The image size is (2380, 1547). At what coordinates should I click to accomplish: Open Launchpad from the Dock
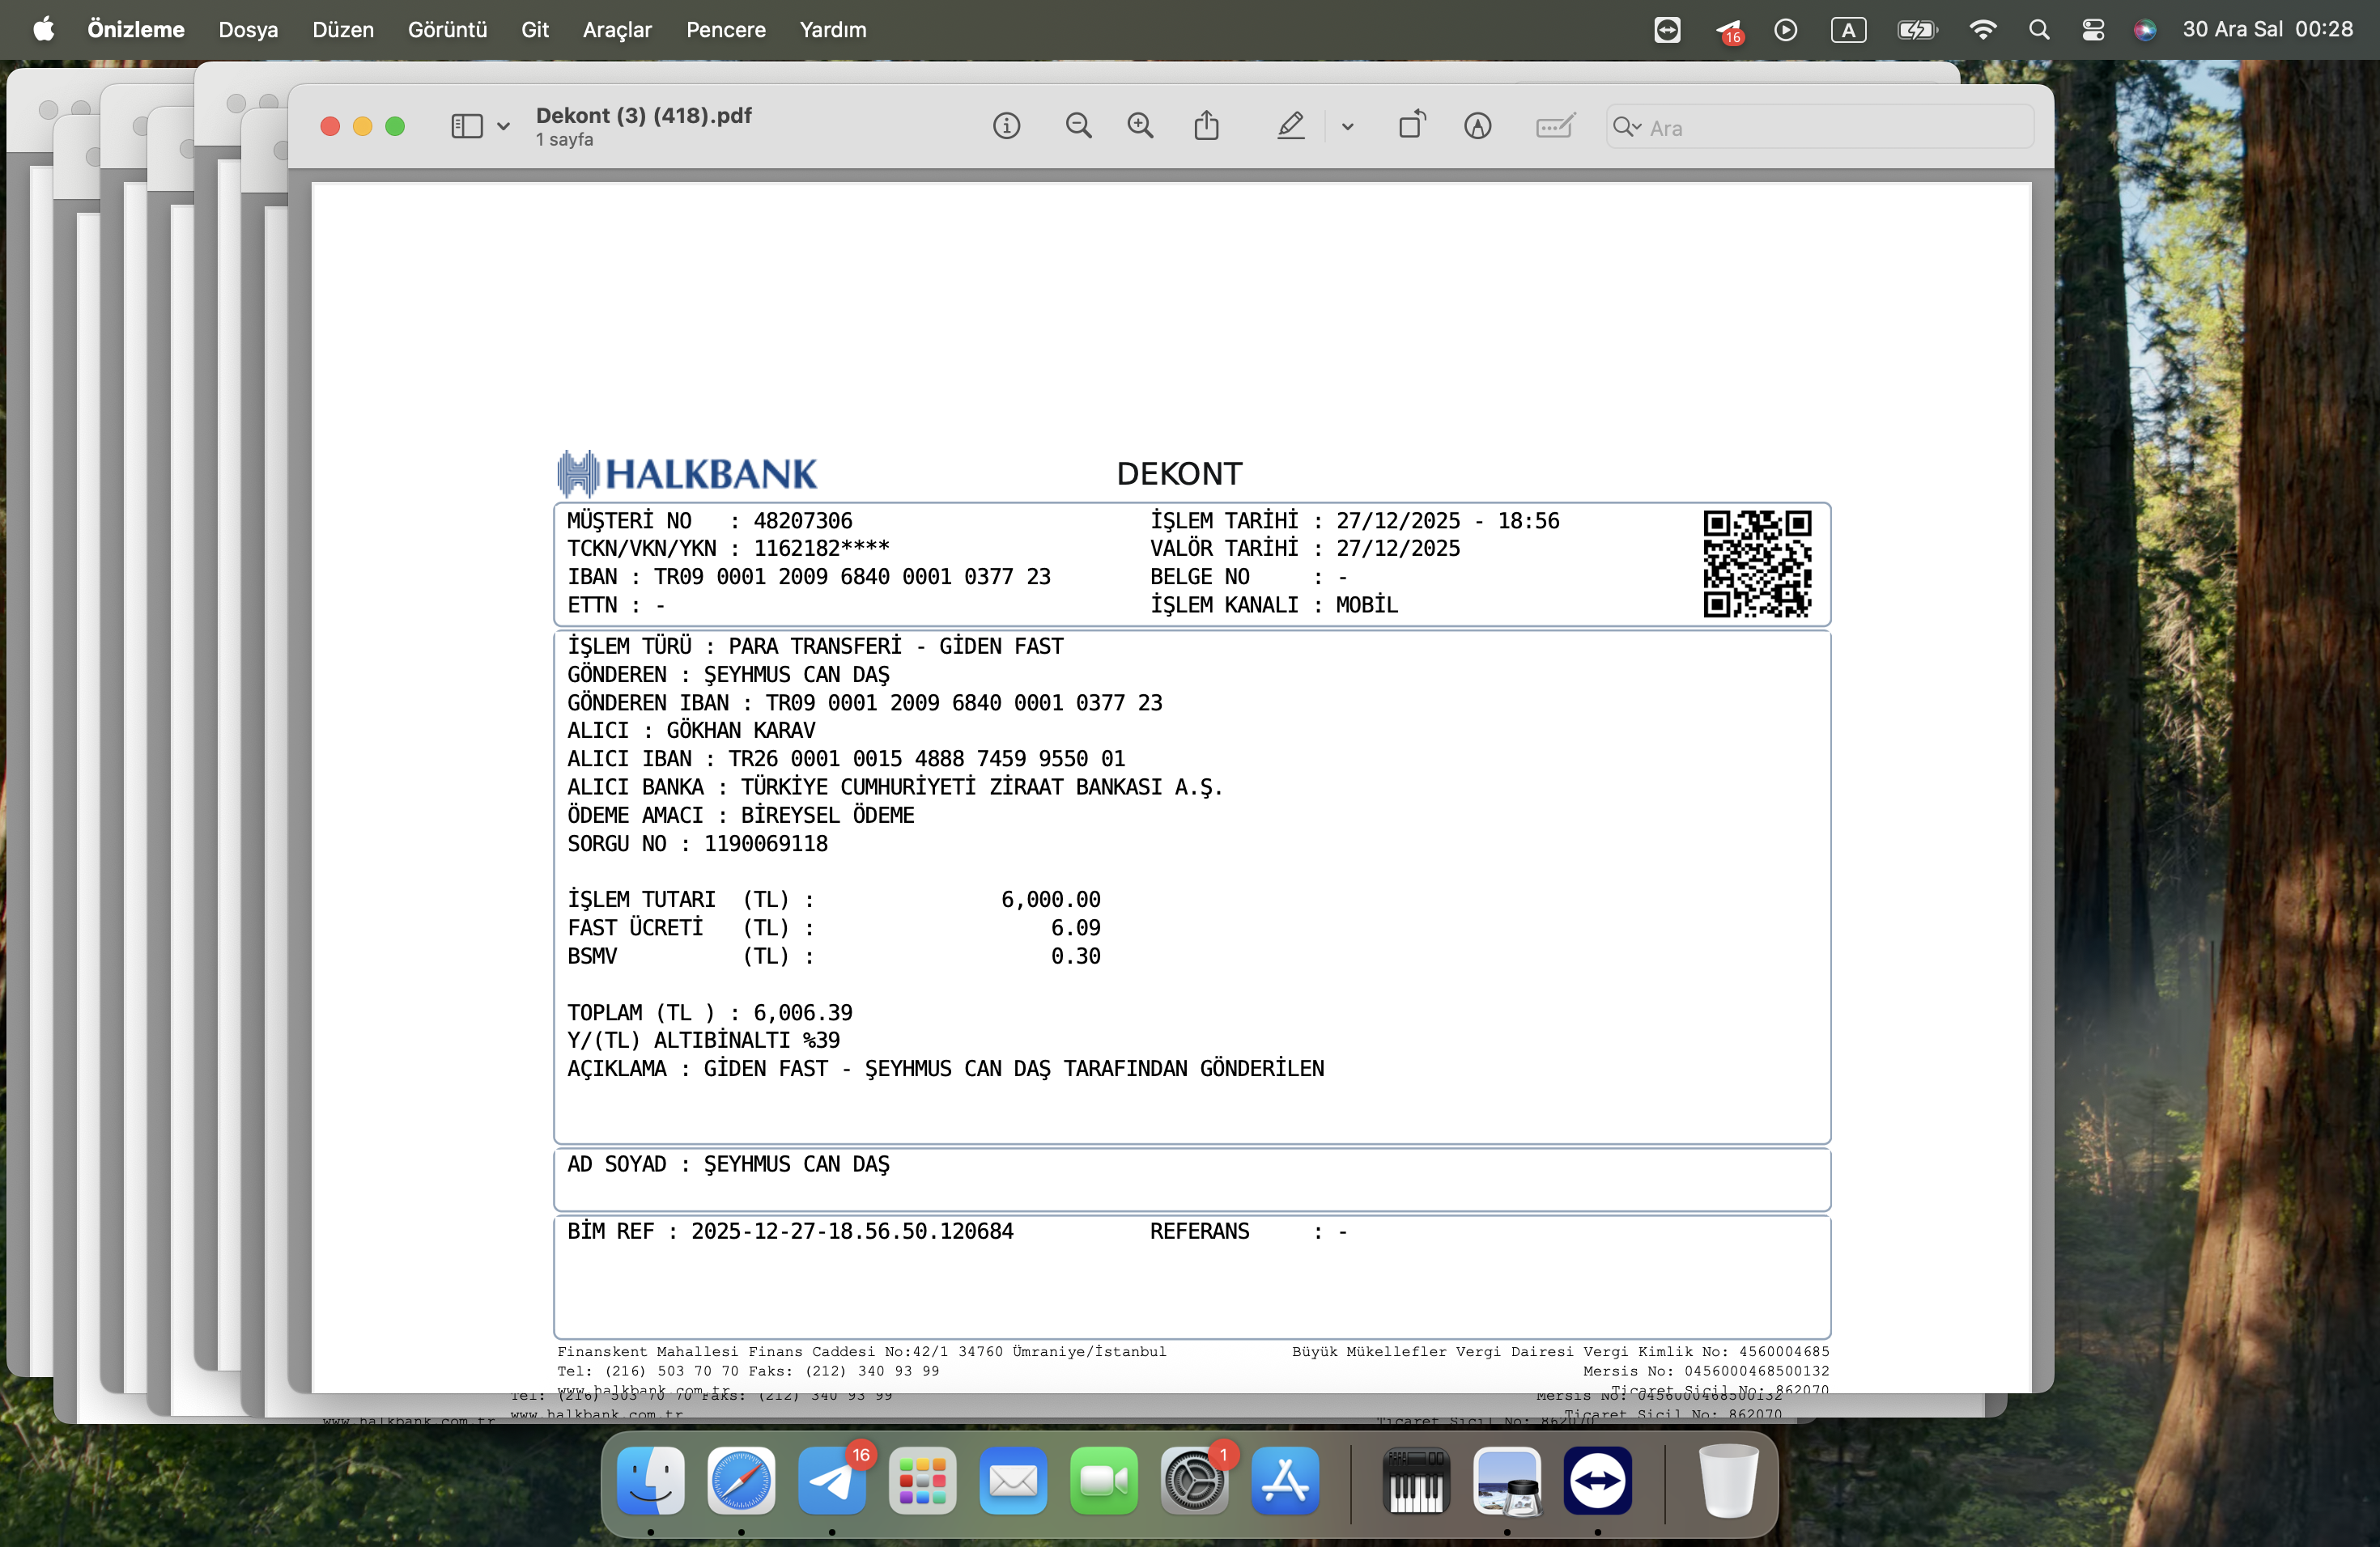922,1481
